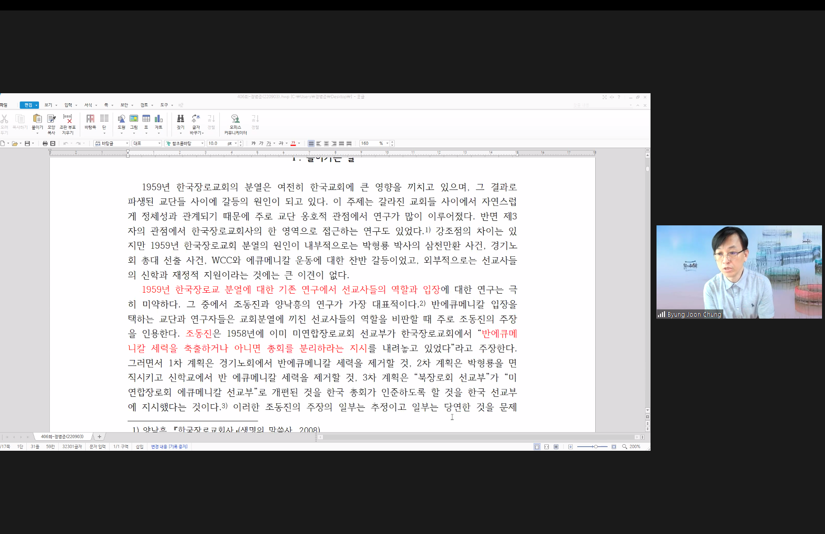
Task: Expand the open file dropdown arrow
Action: click(x=20, y=144)
